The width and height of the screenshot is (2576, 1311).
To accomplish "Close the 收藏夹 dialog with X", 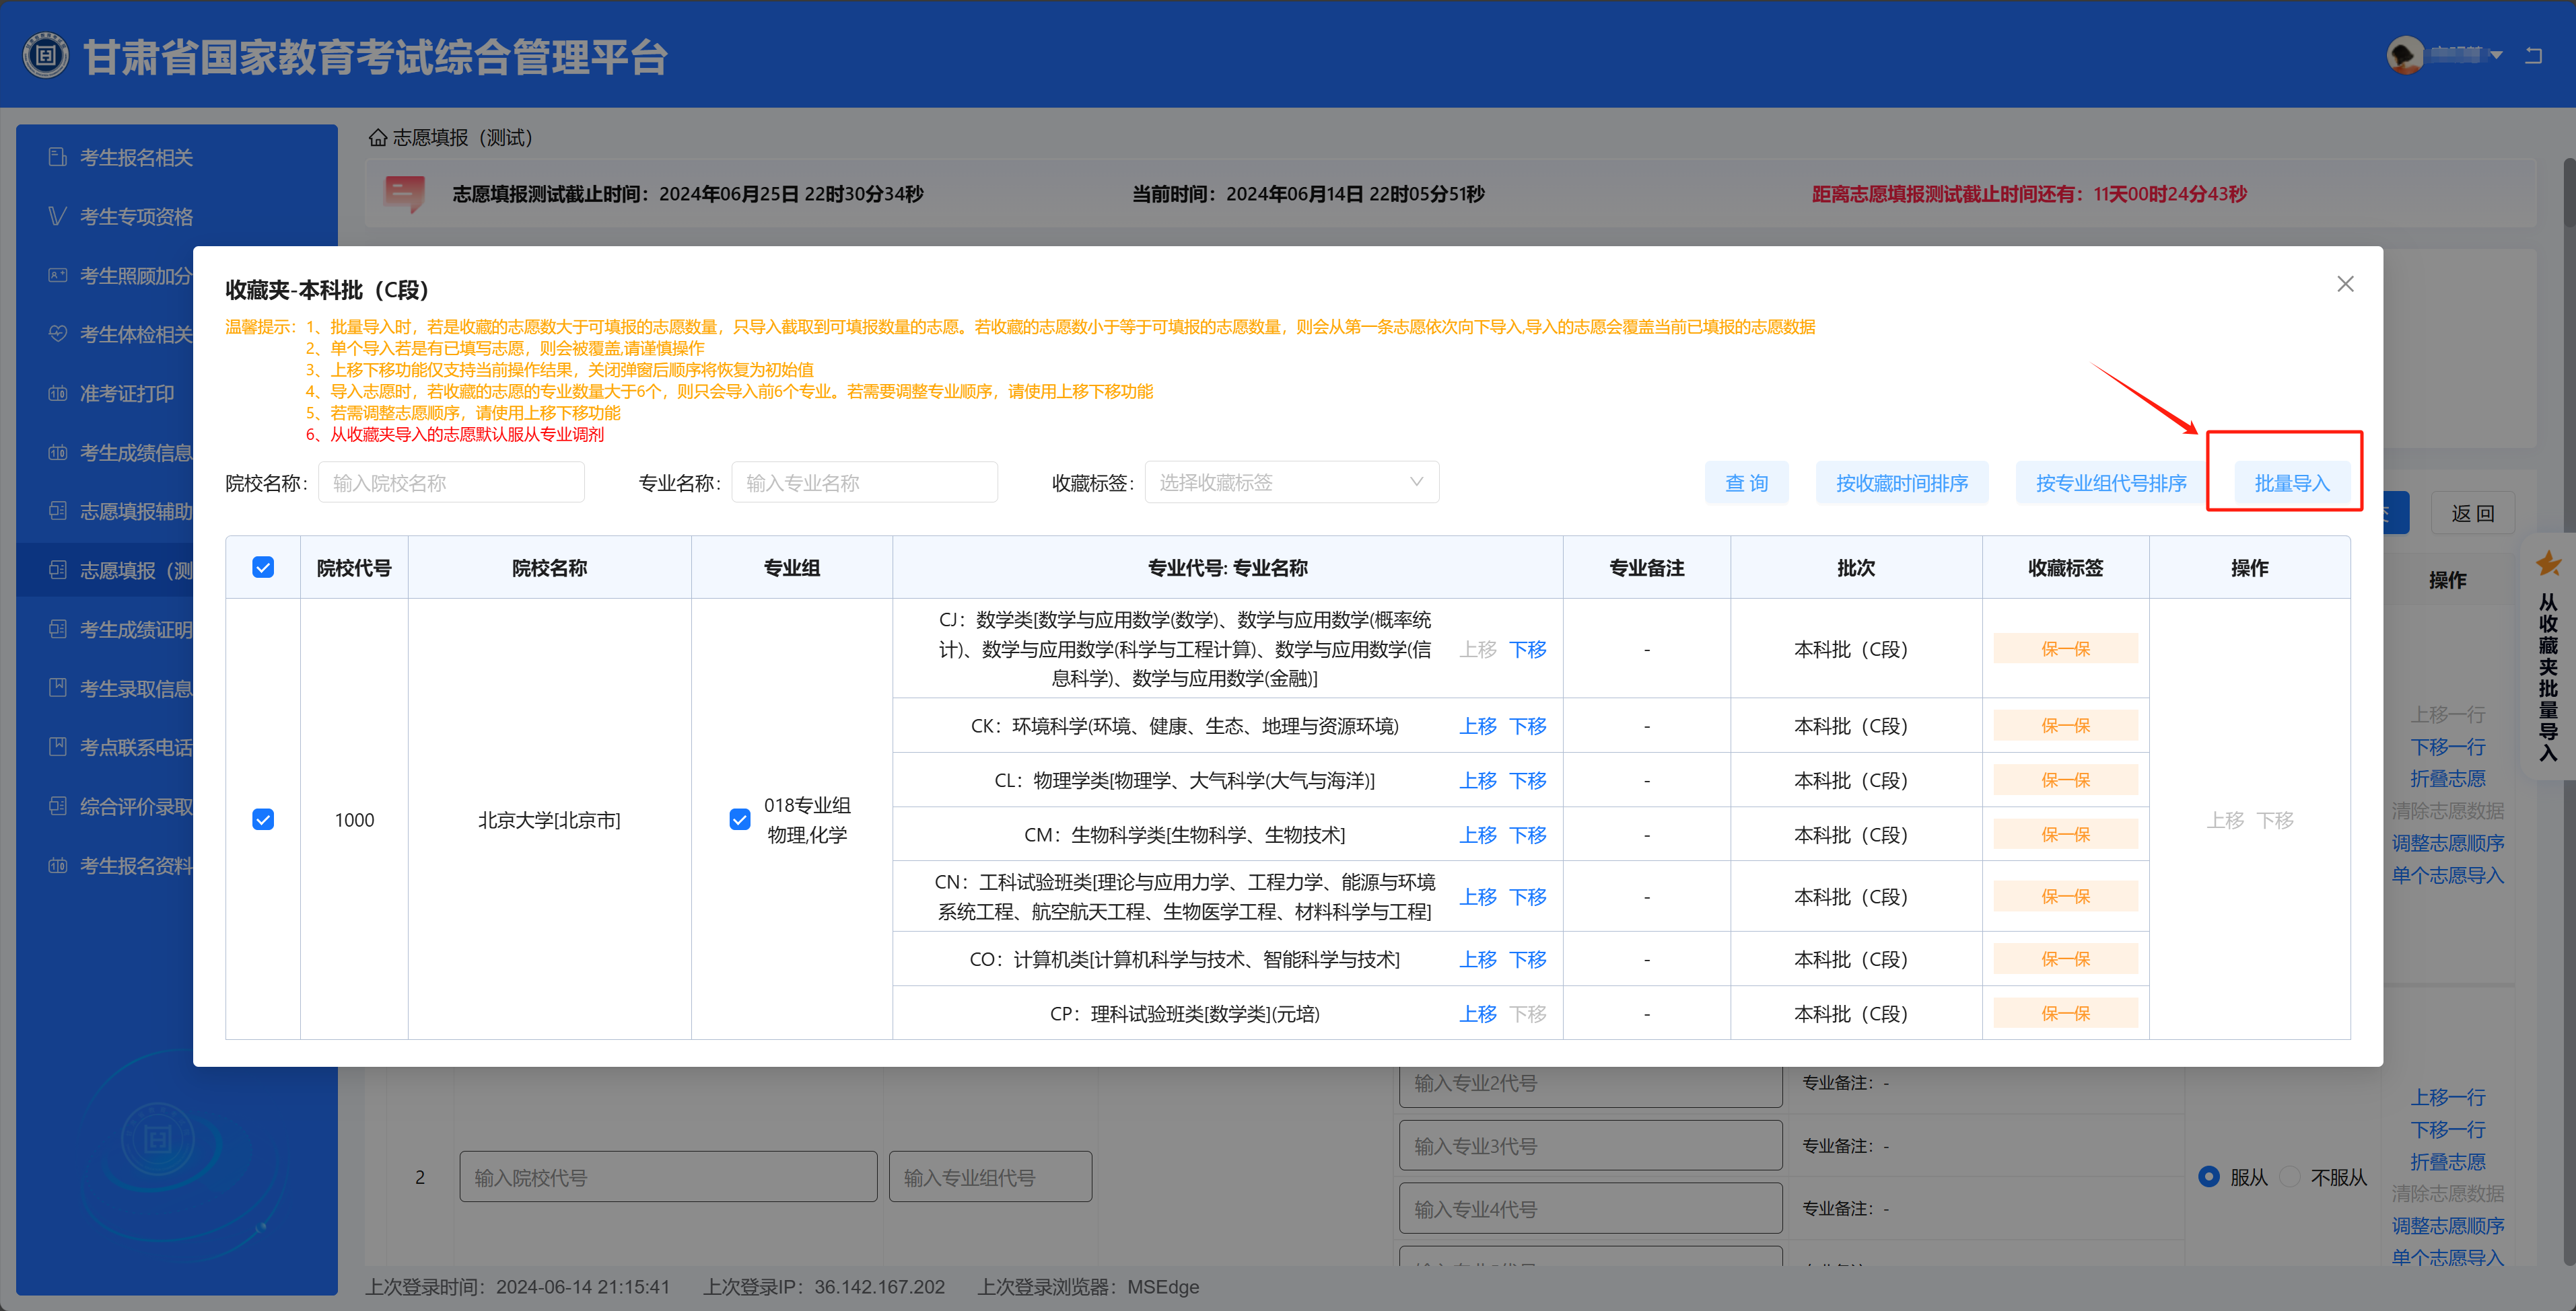I will pos(2345,285).
